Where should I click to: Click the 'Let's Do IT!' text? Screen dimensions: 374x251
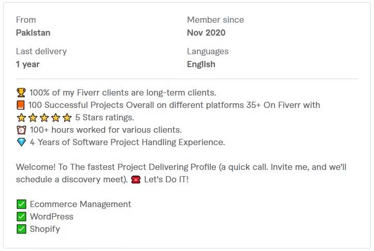(x=166, y=179)
